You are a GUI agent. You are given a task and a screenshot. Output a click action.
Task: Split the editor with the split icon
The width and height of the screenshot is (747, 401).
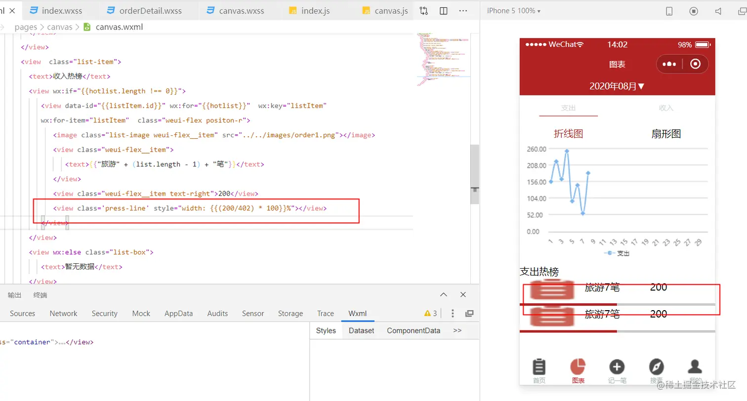pos(444,10)
